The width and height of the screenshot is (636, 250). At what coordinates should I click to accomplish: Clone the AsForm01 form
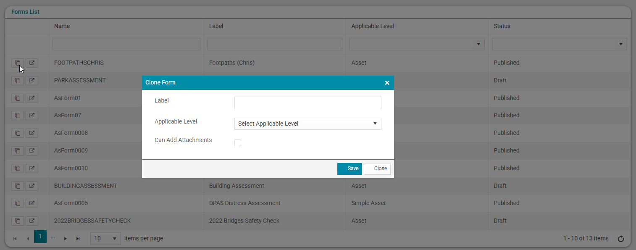pos(18,98)
